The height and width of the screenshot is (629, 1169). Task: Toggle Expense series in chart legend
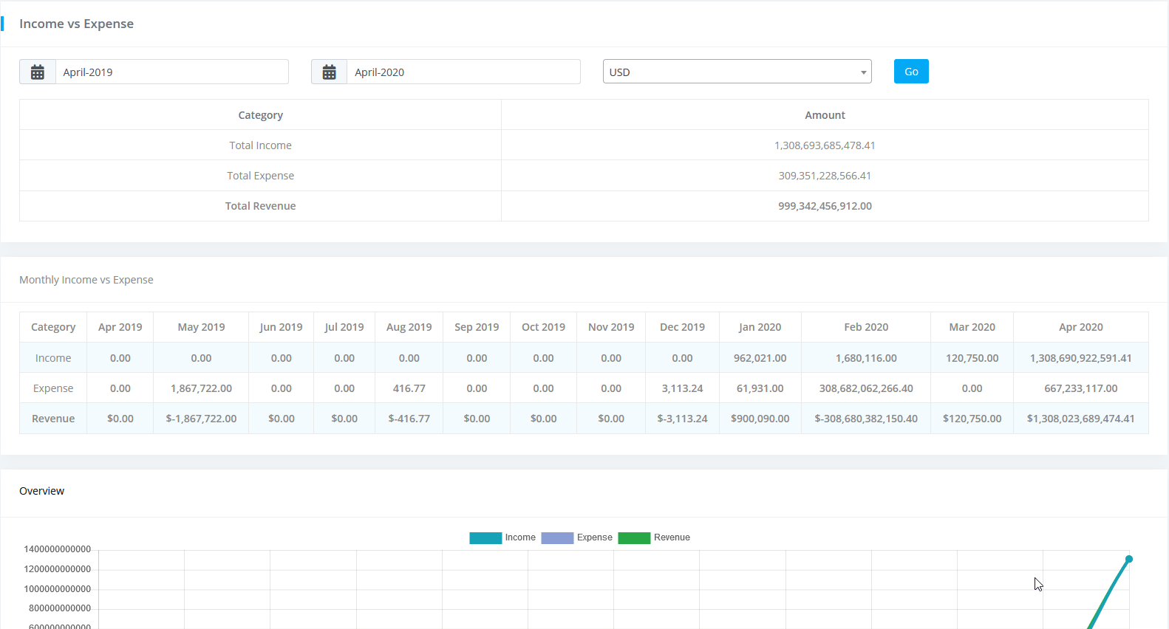(x=594, y=537)
